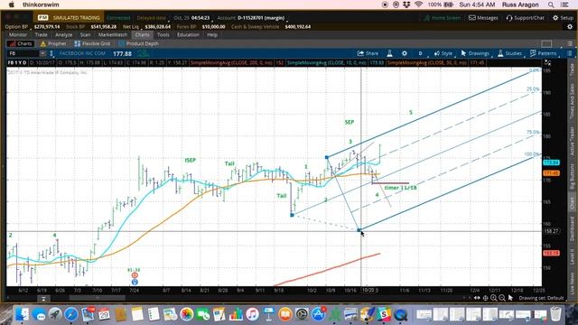
Task: Click the Home Screen button
Action: coord(443,18)
